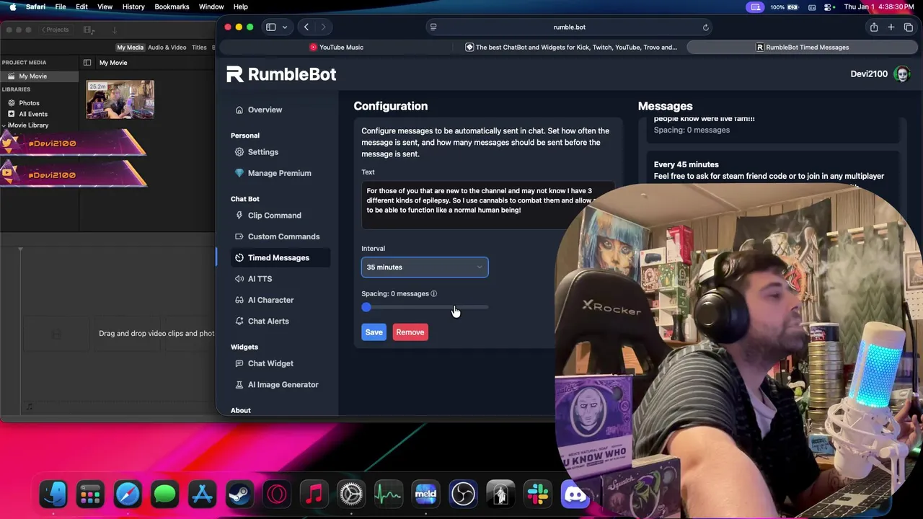
Task: Open a new Safari tab with plus icon
Action: [x=891, y=27]
